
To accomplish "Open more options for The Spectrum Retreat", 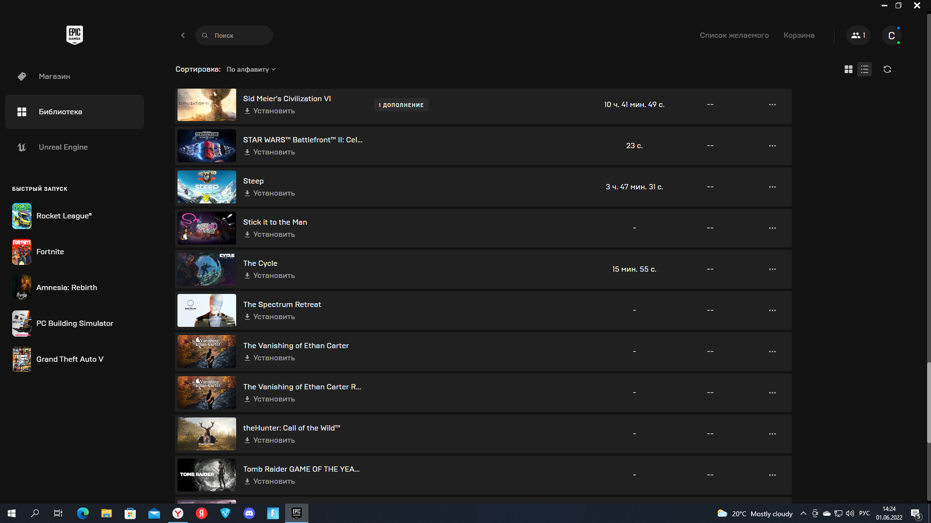I will [772, 310].
